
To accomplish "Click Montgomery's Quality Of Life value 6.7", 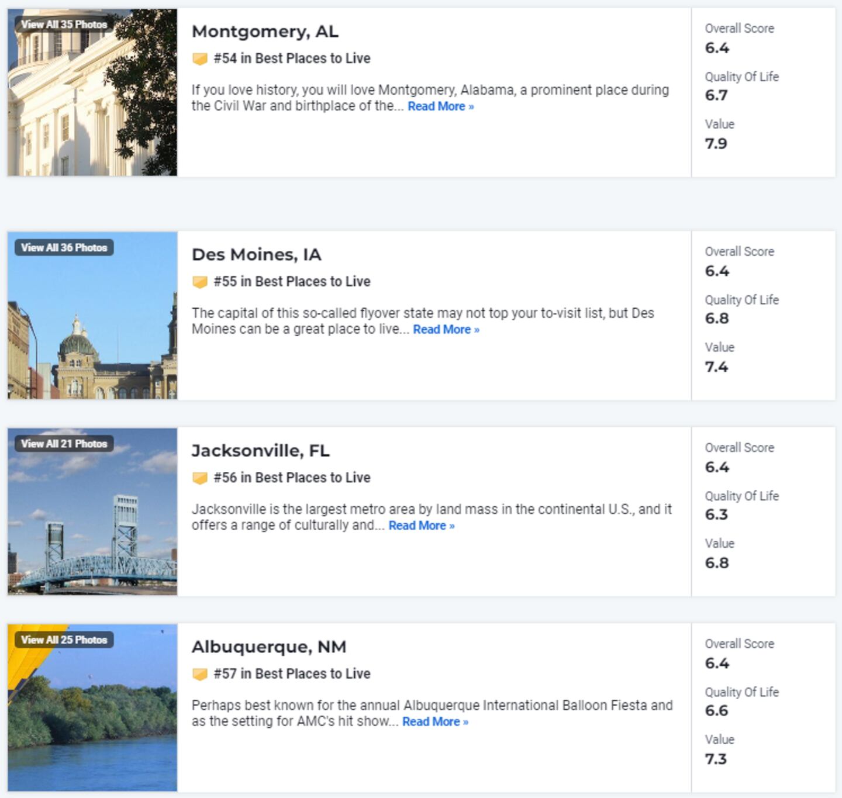I will coord(716,95).
